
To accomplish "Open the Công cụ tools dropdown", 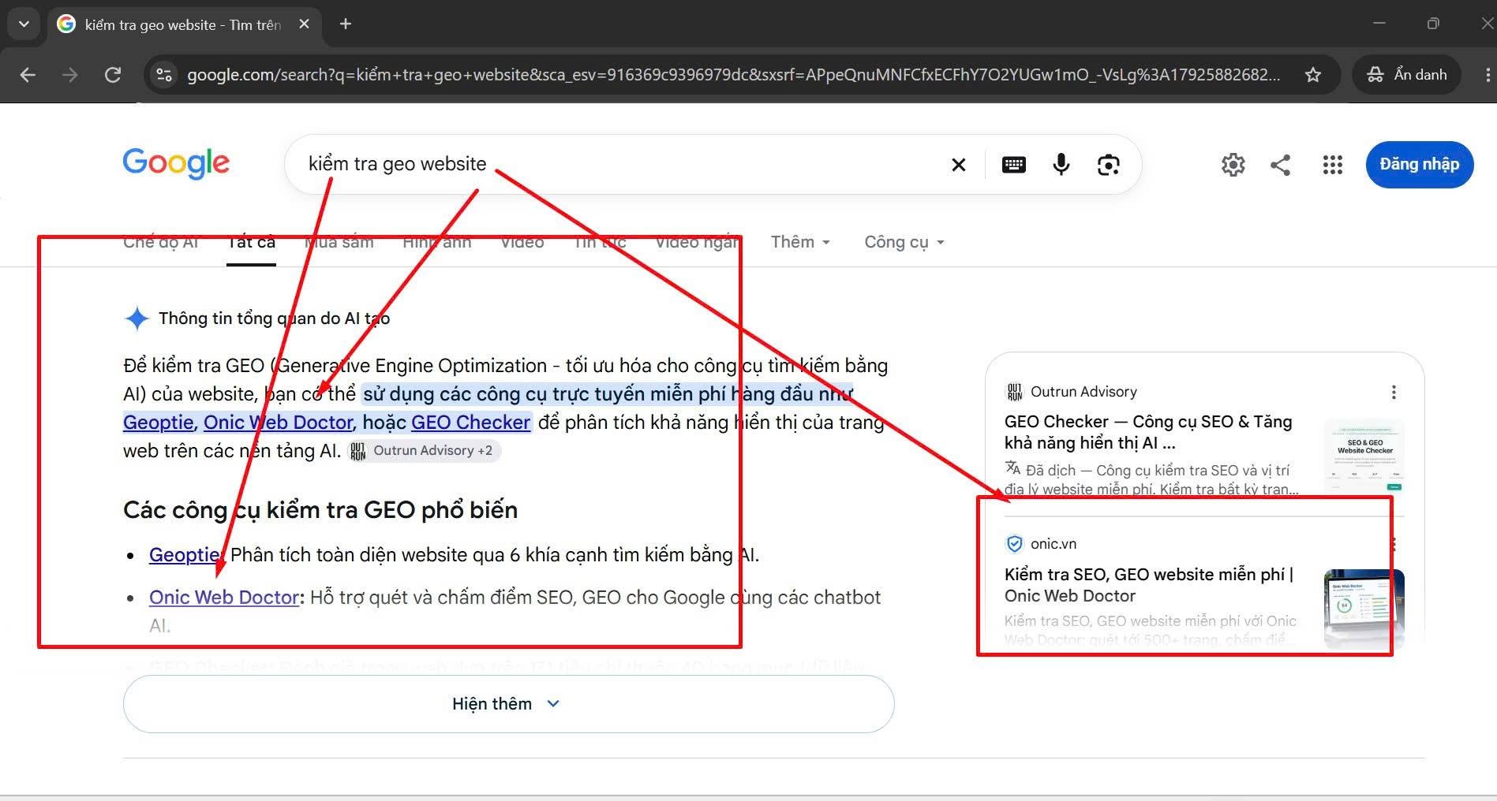I will [904, 242].
